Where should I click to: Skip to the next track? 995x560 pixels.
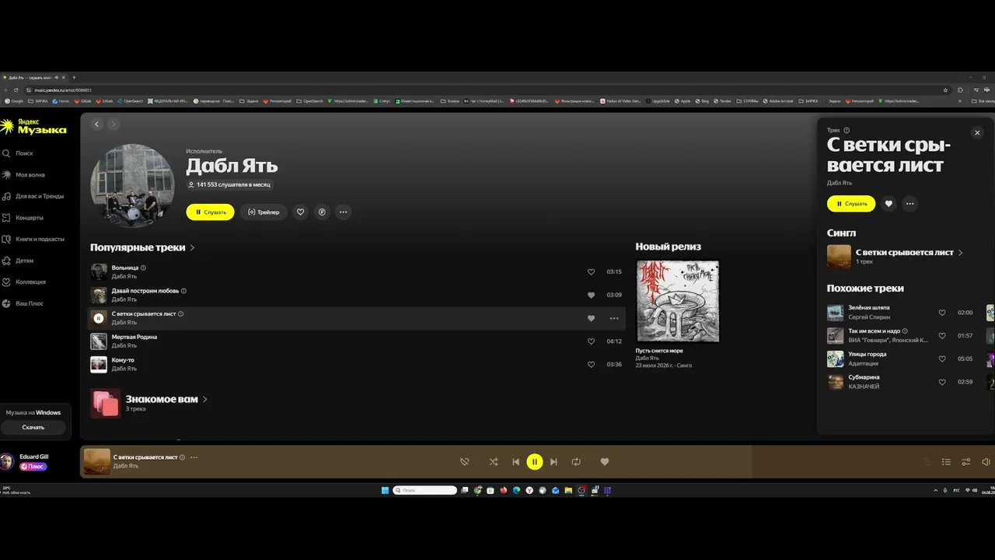[x=553, y=462]
